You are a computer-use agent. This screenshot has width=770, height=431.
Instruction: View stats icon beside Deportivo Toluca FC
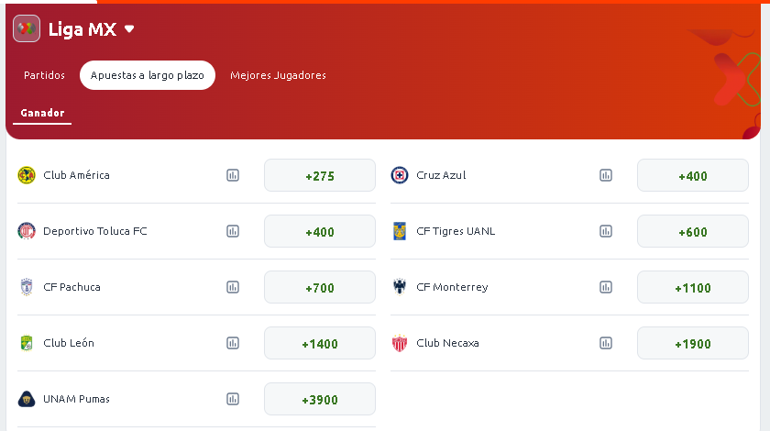tap(233, 231)
